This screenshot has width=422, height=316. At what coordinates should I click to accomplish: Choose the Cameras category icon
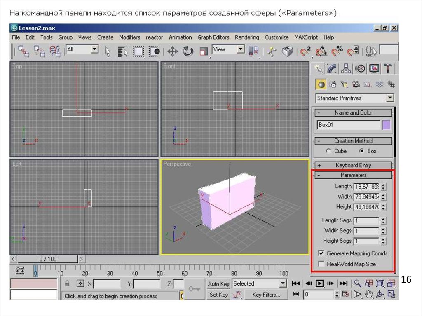[x=356, y=84]
